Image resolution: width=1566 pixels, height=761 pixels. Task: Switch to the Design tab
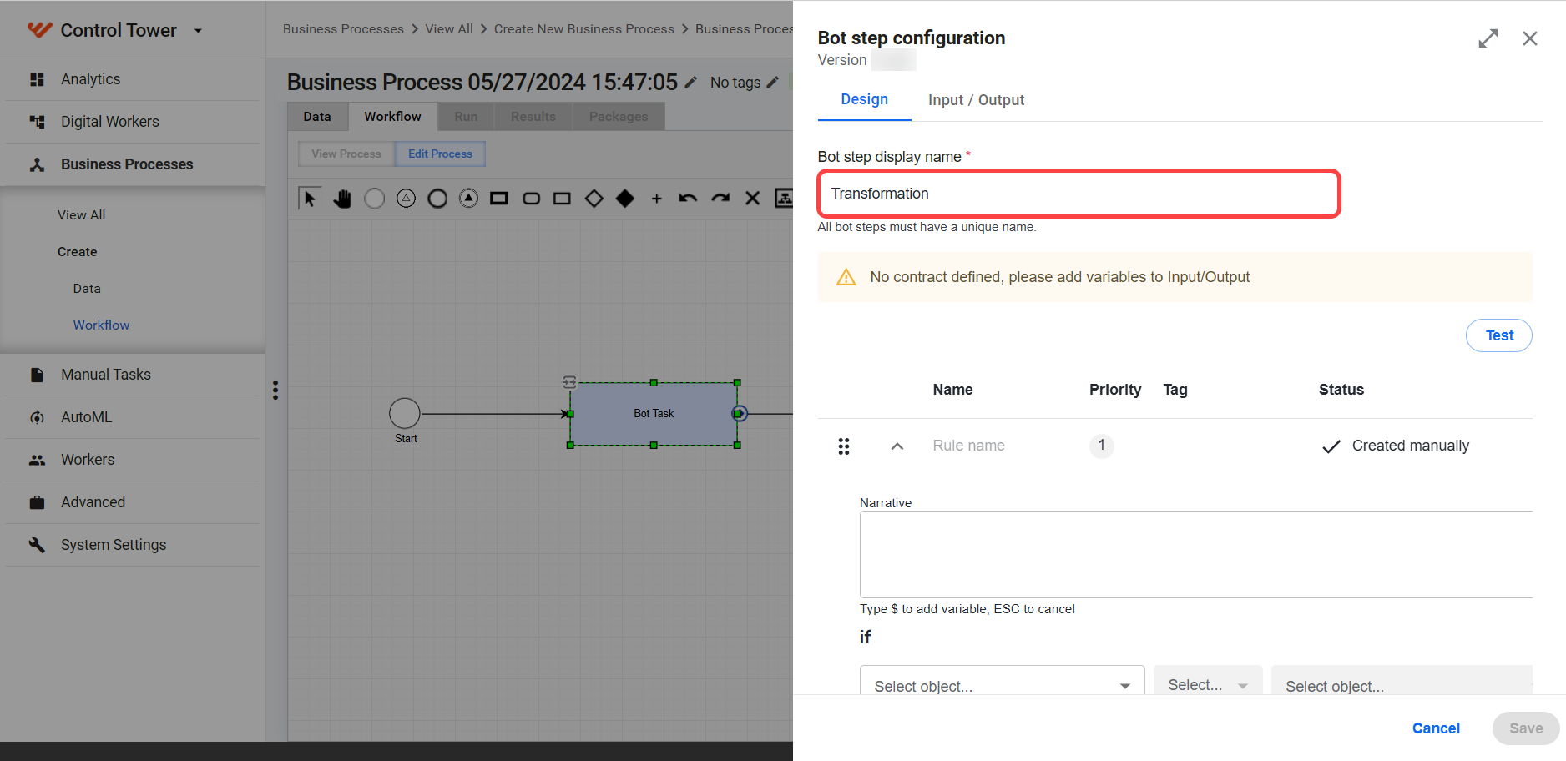tap(864, 100)
